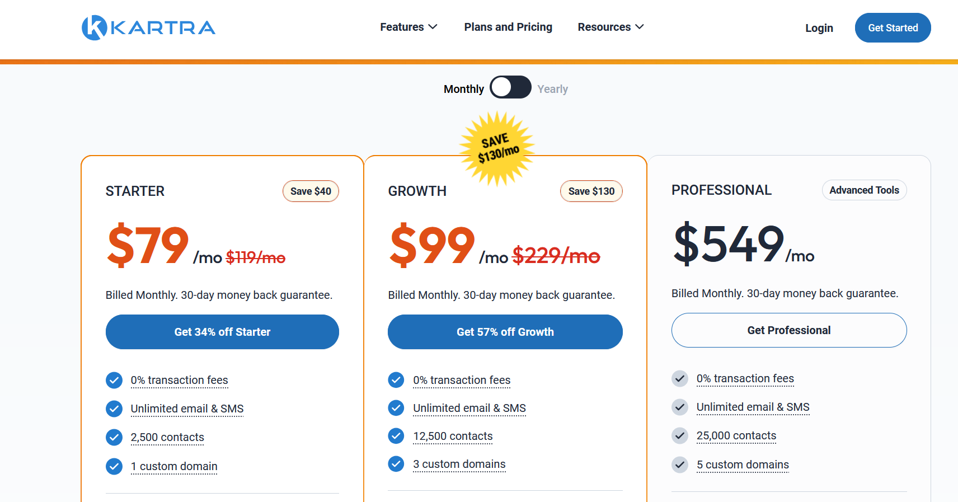
Task: Click gray checkmark next to 5 custom domains
Action: click(680, 465)
